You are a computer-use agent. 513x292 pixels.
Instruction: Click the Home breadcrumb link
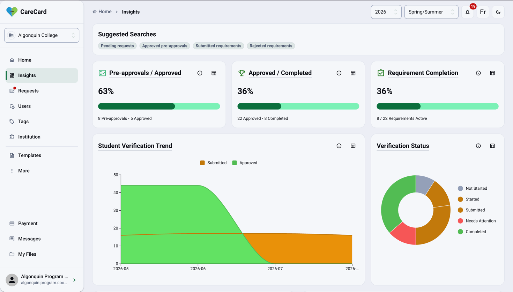click(102, 12)
